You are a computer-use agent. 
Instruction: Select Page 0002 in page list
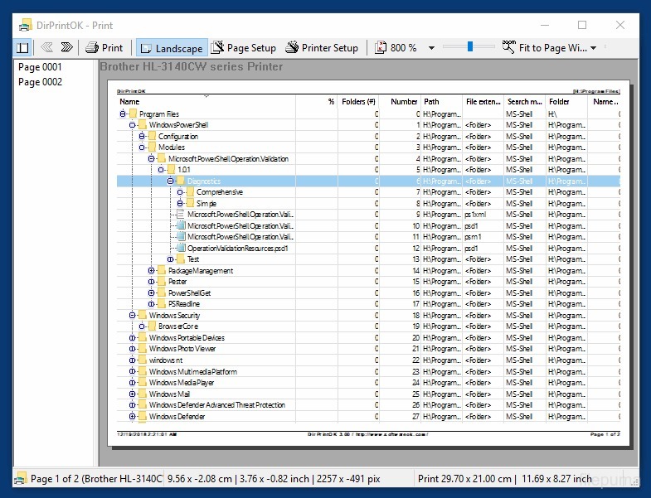pyautogui.click(x=40, y=82)
